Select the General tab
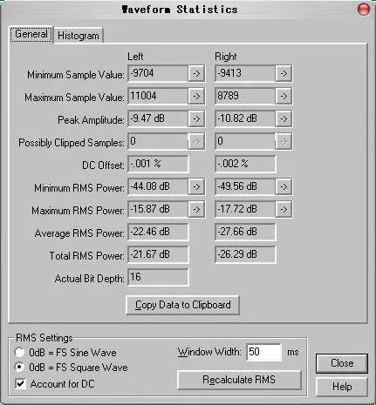Screen dimensions: 376x405 point(31,34)
